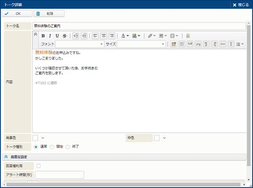Open the フォント dropdown
253x188 pixels.
click(80, 44)
